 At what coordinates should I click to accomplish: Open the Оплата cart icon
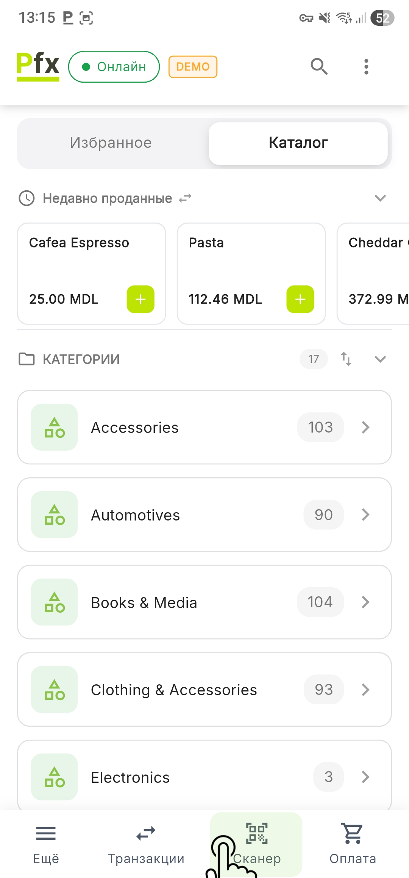click(353, 843)
